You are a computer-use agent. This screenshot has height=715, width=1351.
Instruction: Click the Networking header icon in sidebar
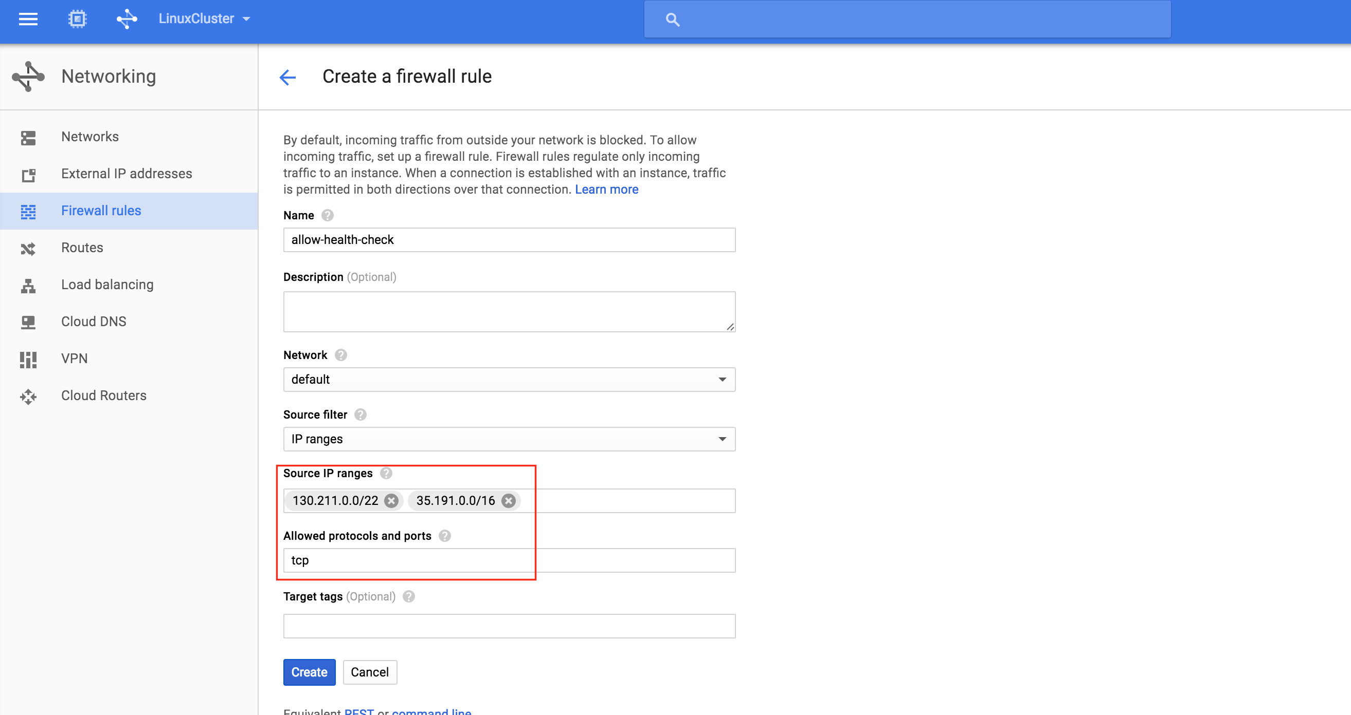point(28,77)
